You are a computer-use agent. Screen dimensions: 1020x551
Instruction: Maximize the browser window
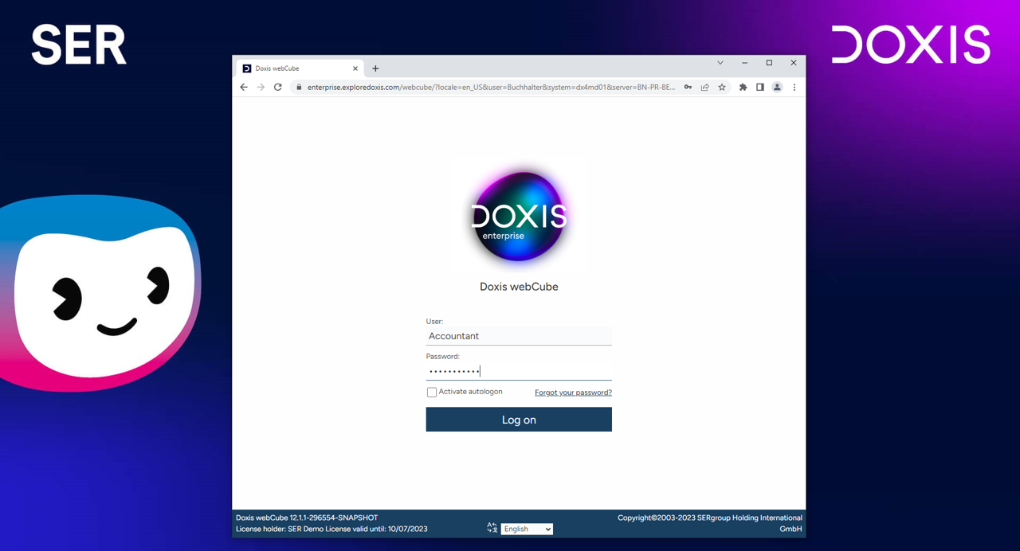point(769,63)
